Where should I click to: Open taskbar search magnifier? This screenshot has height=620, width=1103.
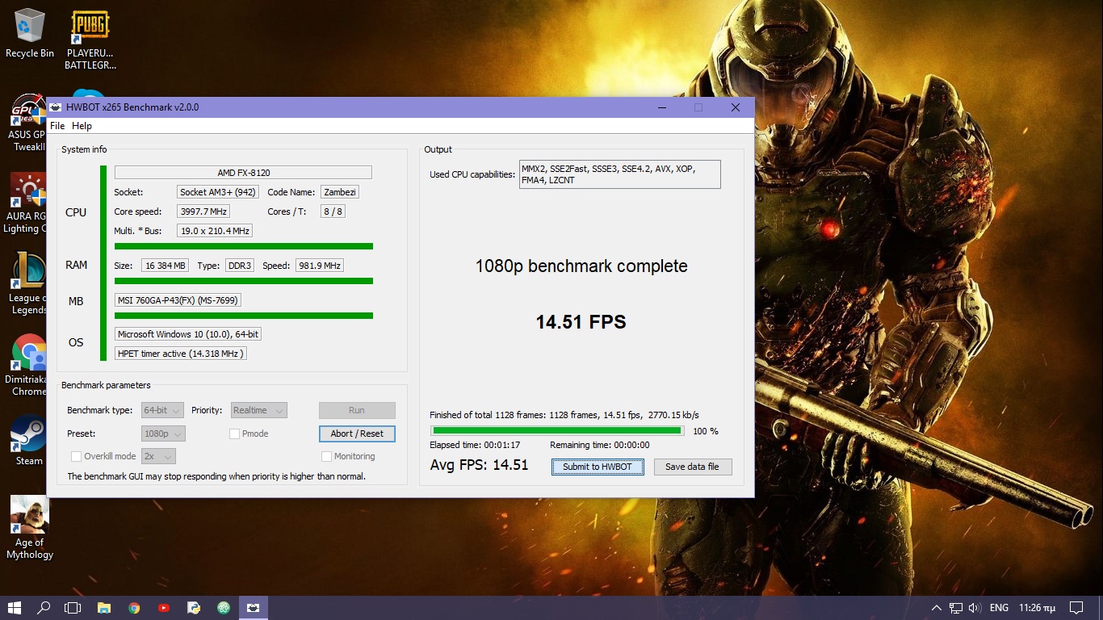point(44,608)
